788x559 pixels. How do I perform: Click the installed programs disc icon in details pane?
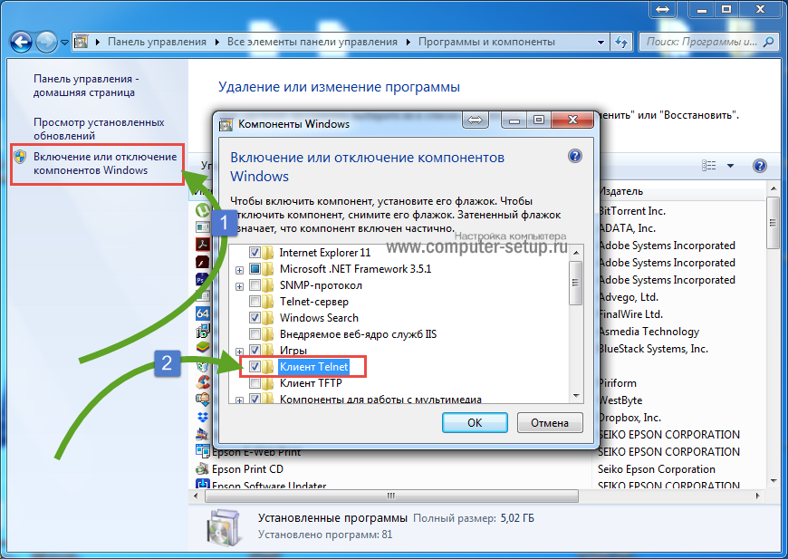[x=223, y=526]
